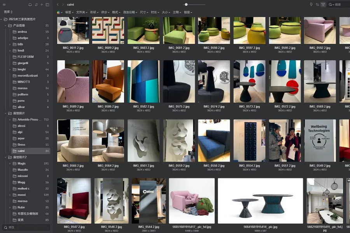Viewport: 350px width, 233px height.
Task: Expand the Artemide-Press folder arrow
Action: [x=10, y=120]
